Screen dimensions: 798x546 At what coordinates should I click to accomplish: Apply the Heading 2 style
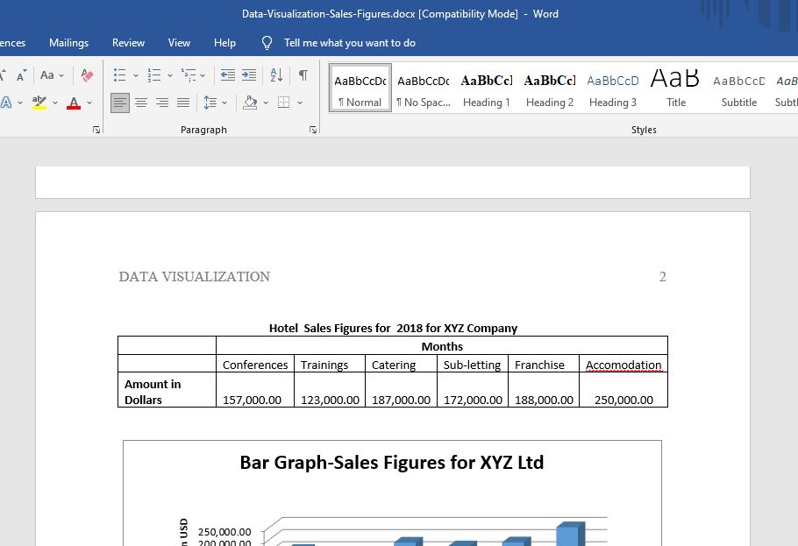pos(550,88)
